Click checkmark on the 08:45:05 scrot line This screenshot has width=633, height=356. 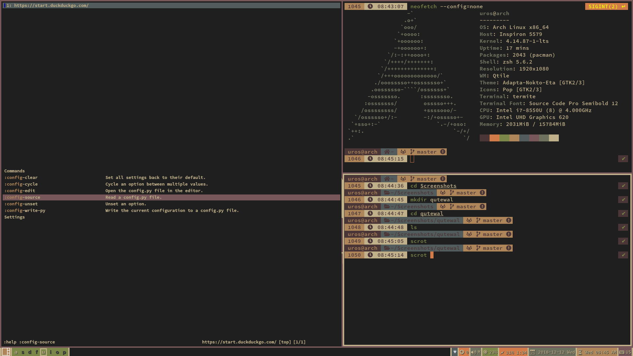pyautogui.click(x=623, y=241)
